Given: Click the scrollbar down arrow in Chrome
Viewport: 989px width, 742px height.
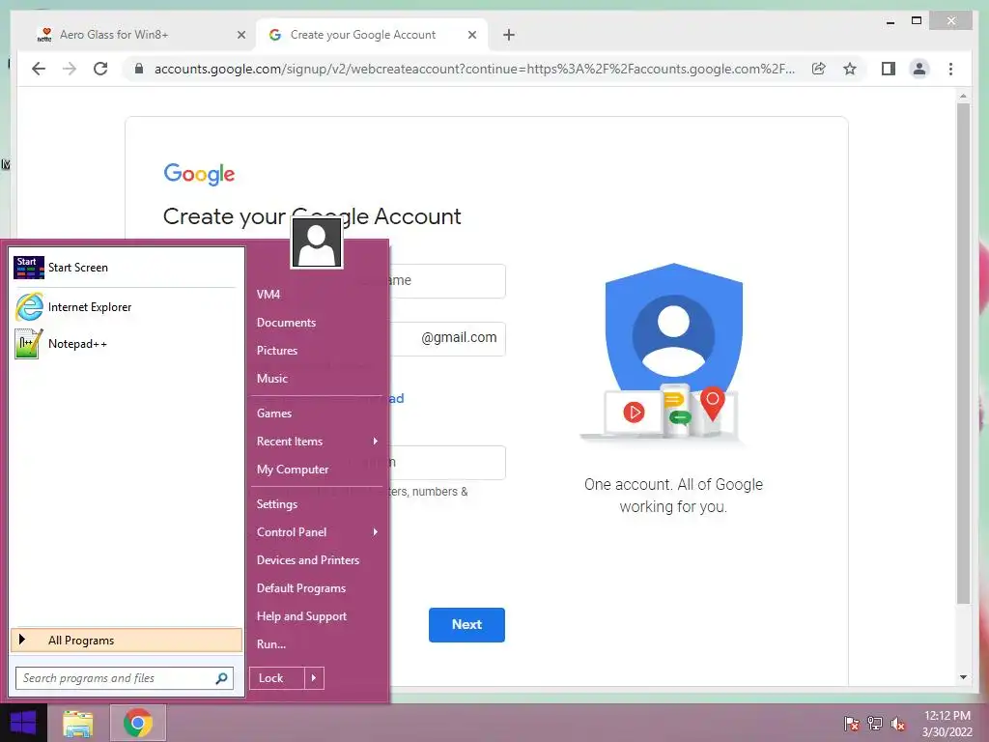Looking at the screenshot, I should [x=963, y=677].
